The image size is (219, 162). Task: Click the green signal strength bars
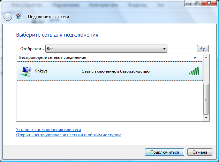[194, 71]
